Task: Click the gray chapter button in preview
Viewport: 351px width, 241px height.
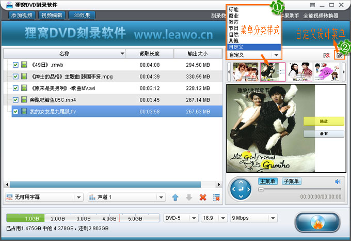Action: (x=324, y=134)
